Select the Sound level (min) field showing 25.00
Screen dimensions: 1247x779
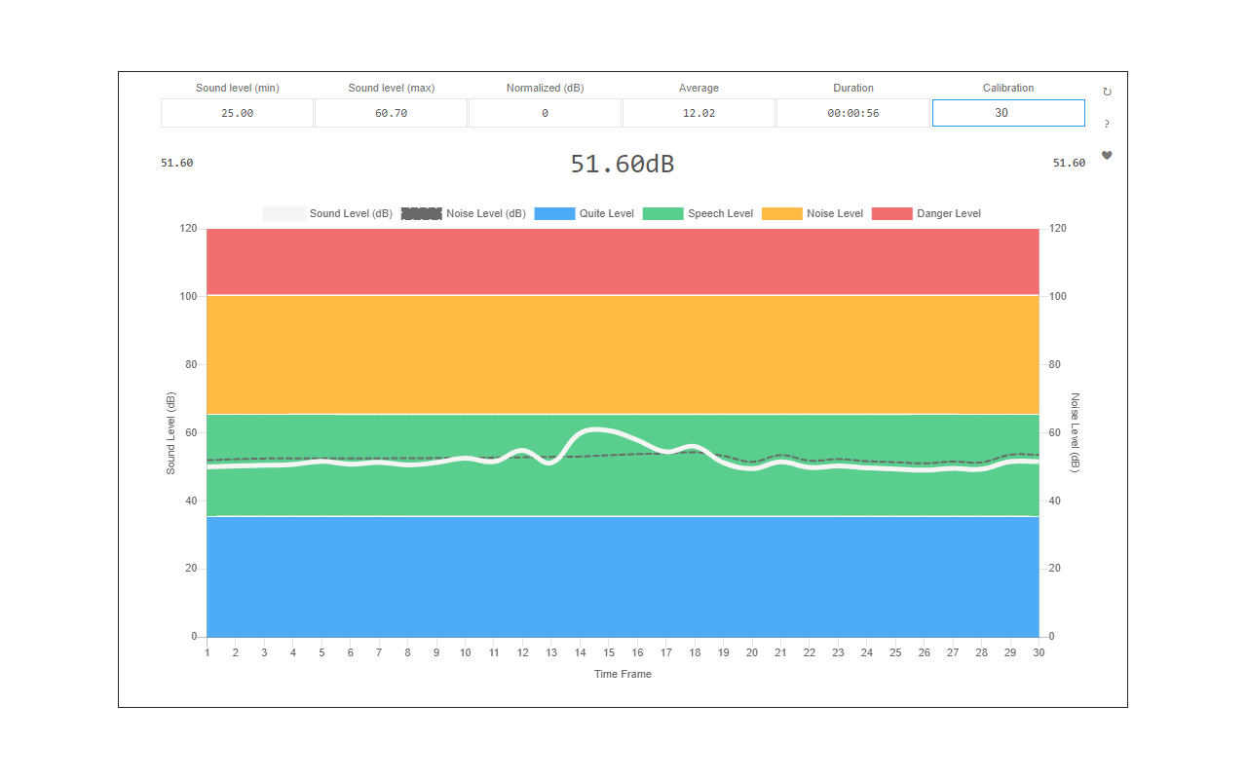click(237, 113)
